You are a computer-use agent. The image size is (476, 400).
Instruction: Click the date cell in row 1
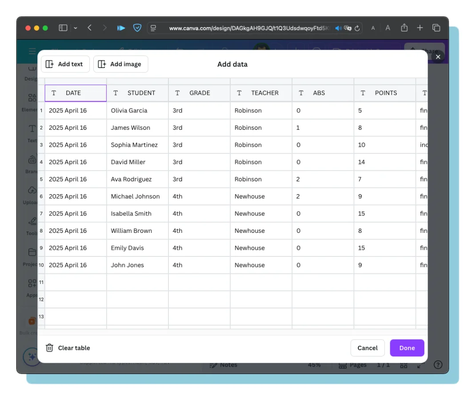pyautogui.click(x=76, y=111)
